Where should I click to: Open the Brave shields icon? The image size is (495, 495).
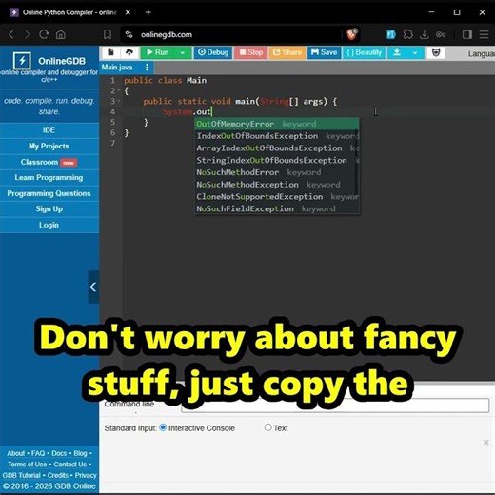click(x=351, y=34)
